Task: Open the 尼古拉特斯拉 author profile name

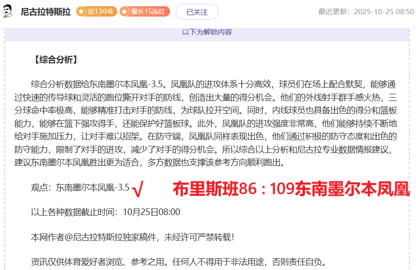Action: [46, 12]
